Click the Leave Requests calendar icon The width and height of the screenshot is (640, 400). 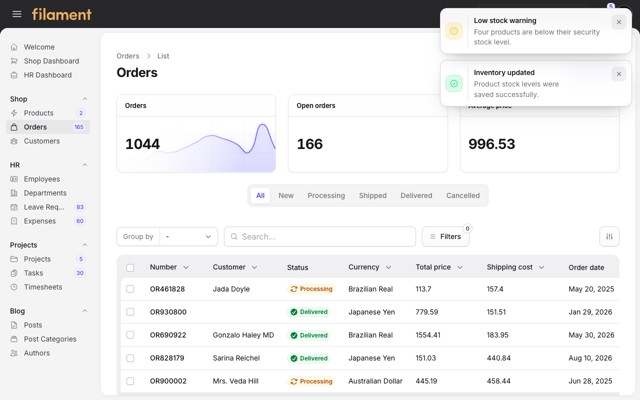pyautogui.click(x=14, y=207)
